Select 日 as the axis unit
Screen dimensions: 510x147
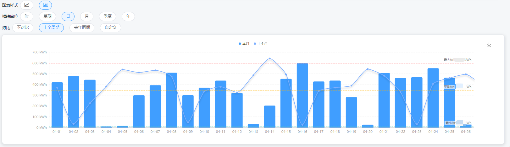pos(68,16)
